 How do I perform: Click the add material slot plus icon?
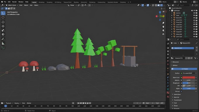[x=197, y=48]
